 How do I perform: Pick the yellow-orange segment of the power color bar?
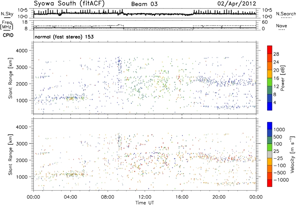pyautogui.click(x=270, y=74)
